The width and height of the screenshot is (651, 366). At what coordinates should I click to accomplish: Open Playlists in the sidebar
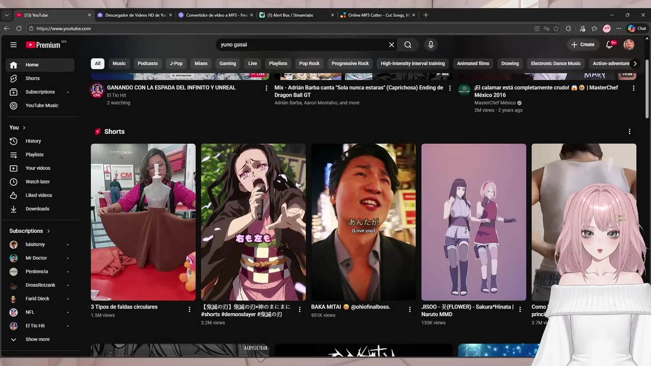tap(40, 155)
